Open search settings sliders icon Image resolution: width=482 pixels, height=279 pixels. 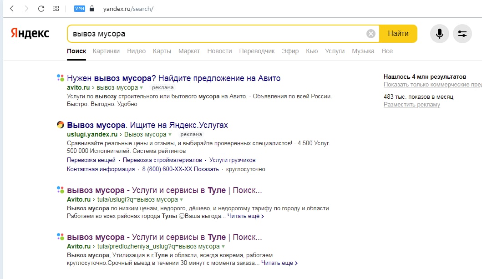(x=462, y=34)
